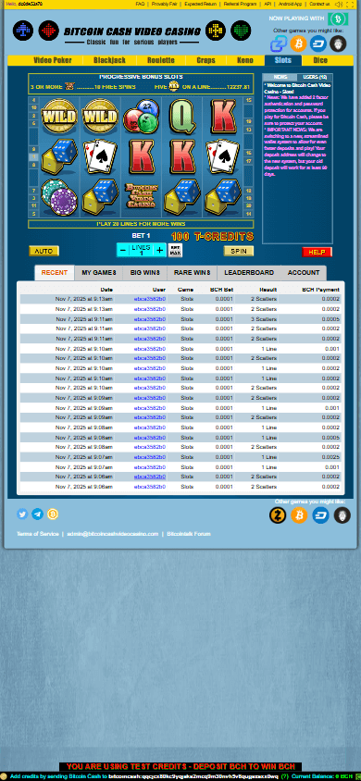Open the Zcash game icon at top

coord(278,43)
